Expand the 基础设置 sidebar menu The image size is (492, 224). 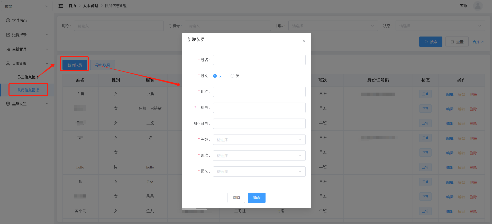click(27, 104)
